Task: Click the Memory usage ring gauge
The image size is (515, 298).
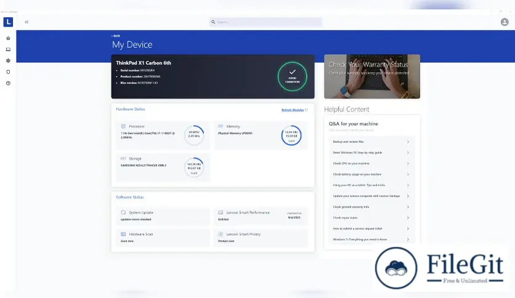Action: tap(291, 135)
